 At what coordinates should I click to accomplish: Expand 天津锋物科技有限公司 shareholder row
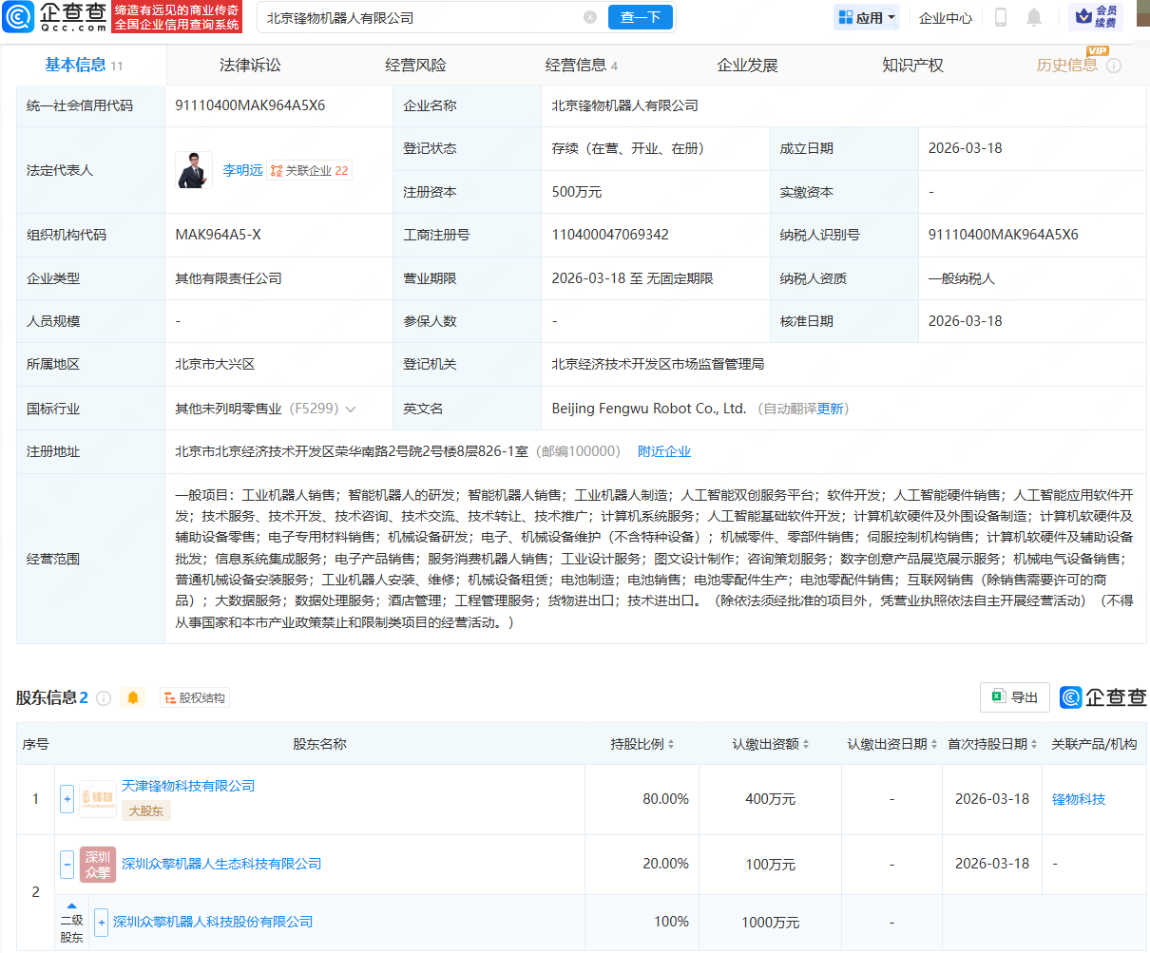pyautogui.click(x=67, y=799)
